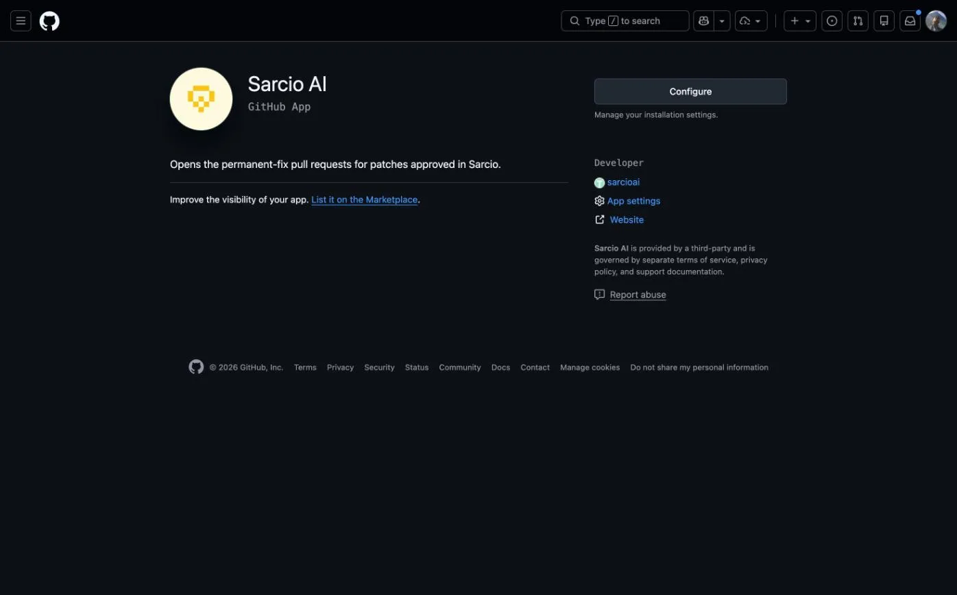Click the app description about permanent-fix pull requests
Screen dimensions: 957x595
click(x=335, y=165)
